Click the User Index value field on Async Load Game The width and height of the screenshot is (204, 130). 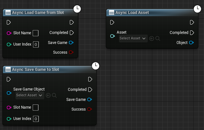point(36,44)
